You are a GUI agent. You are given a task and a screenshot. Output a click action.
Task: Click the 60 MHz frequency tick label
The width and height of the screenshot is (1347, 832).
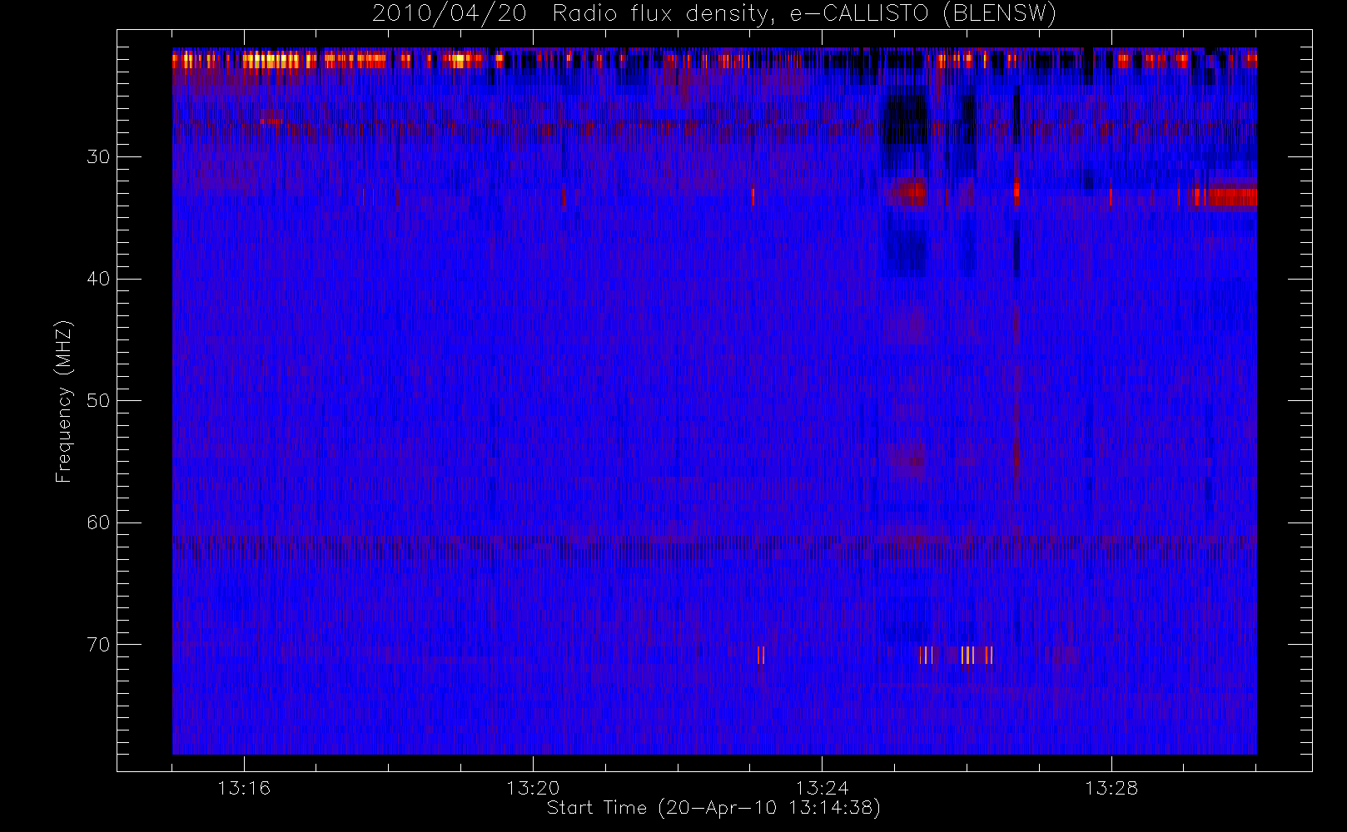click(98, 522)
